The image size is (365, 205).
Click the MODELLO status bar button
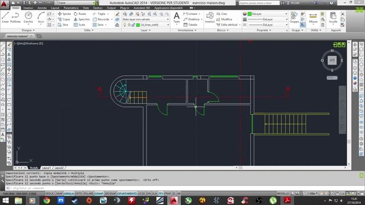(x=283, y=194)
